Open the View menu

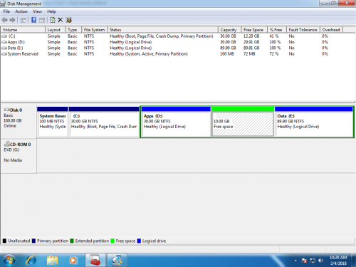[x=37, y=11]
